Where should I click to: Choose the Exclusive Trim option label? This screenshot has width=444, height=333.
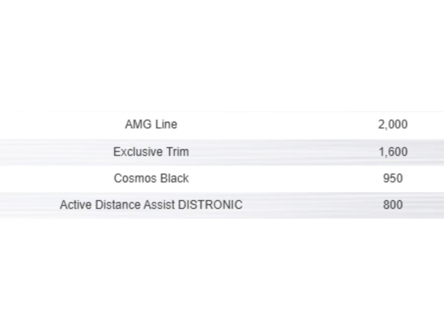[151, 152]
